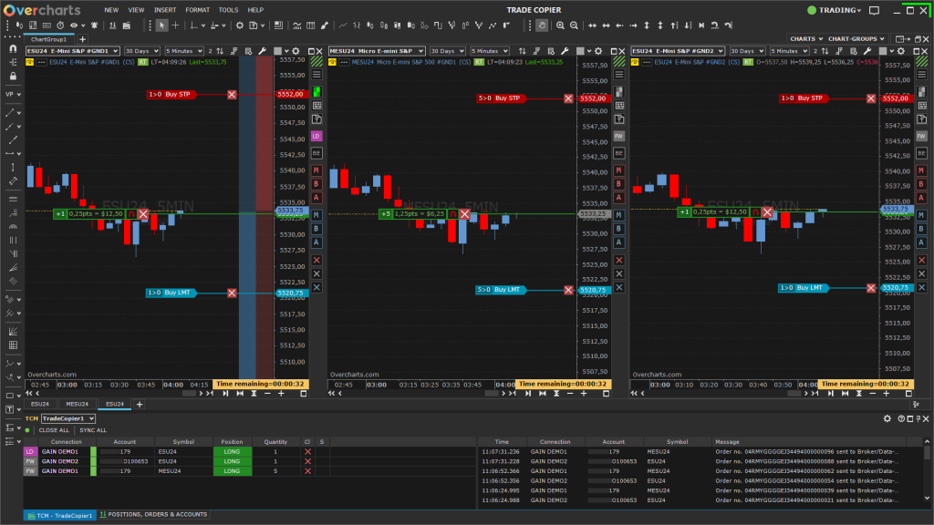
Task: Close the MESU24 LONG position with its red X
Action: pos(307,473)
